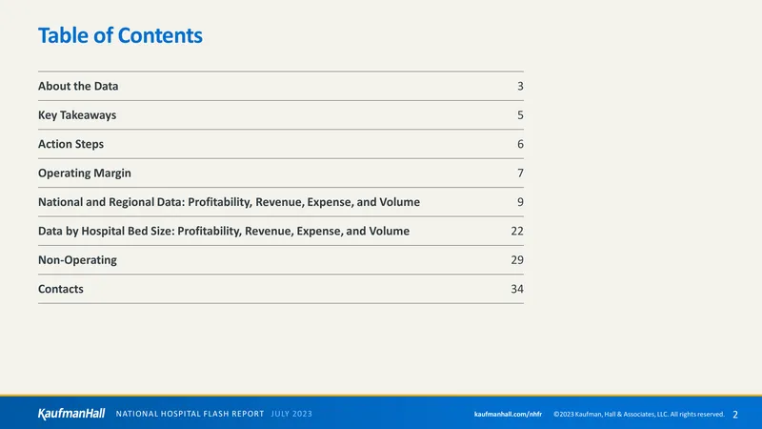Screen dimensions: 762x429
Task: Click the Table of Contents heading
Action: point(121,35)
